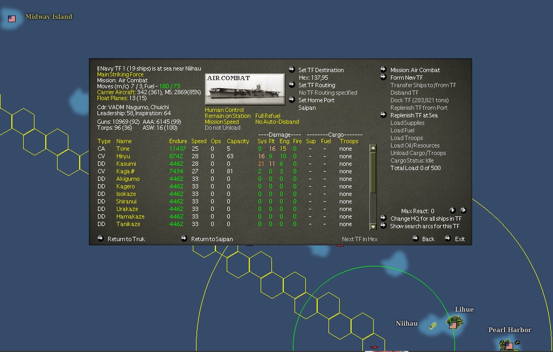553x352 pixels.
Task: Select ship Urakaze in the list
Action: [x=127, y=209]
